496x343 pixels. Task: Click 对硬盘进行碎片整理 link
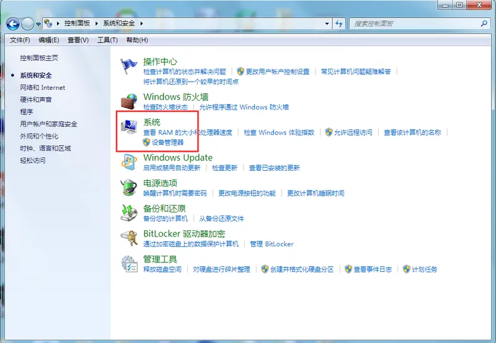click(221, 269)
